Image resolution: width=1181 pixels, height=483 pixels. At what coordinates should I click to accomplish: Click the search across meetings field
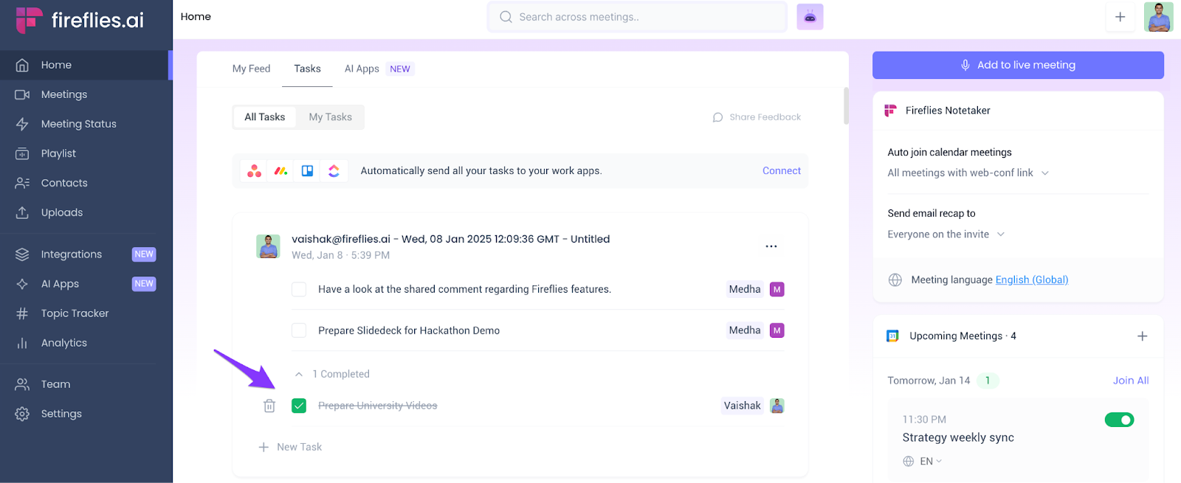pos(637,17)
